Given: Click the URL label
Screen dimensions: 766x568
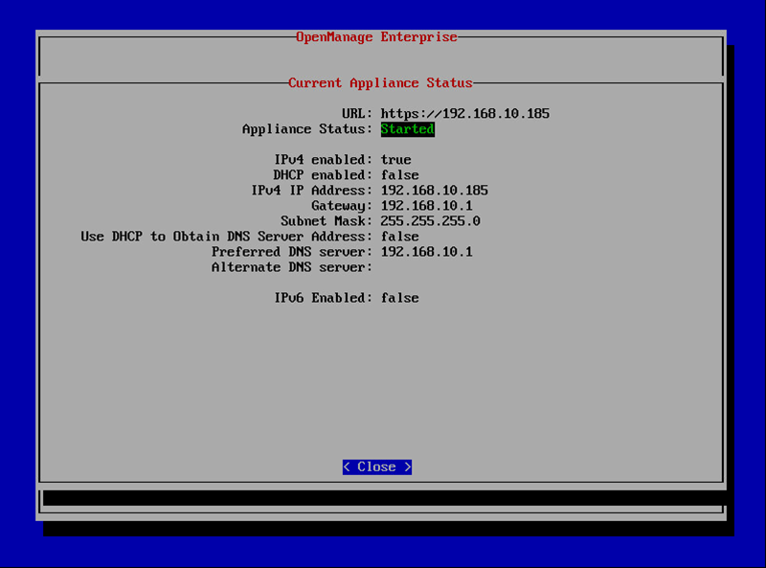Looking at the screenshot, I should [x=357, y=113].
